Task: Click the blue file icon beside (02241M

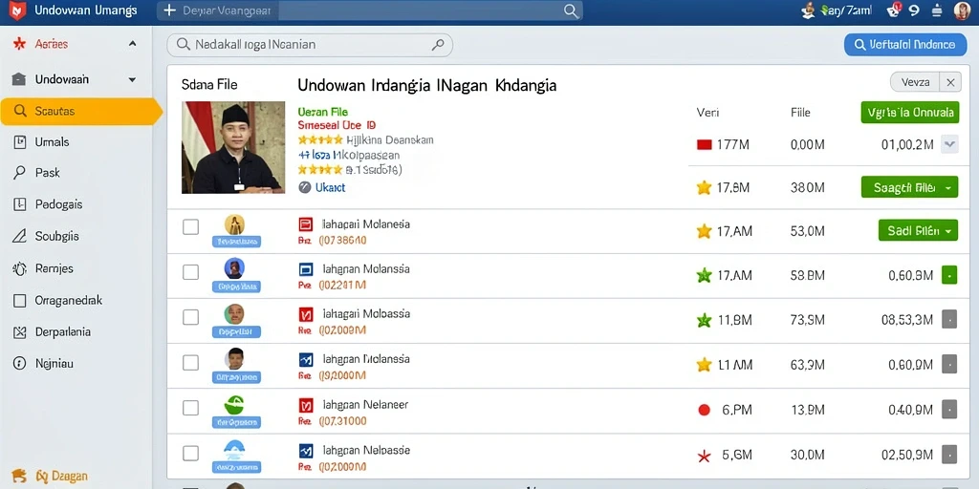Action: (x=305, y=269)
